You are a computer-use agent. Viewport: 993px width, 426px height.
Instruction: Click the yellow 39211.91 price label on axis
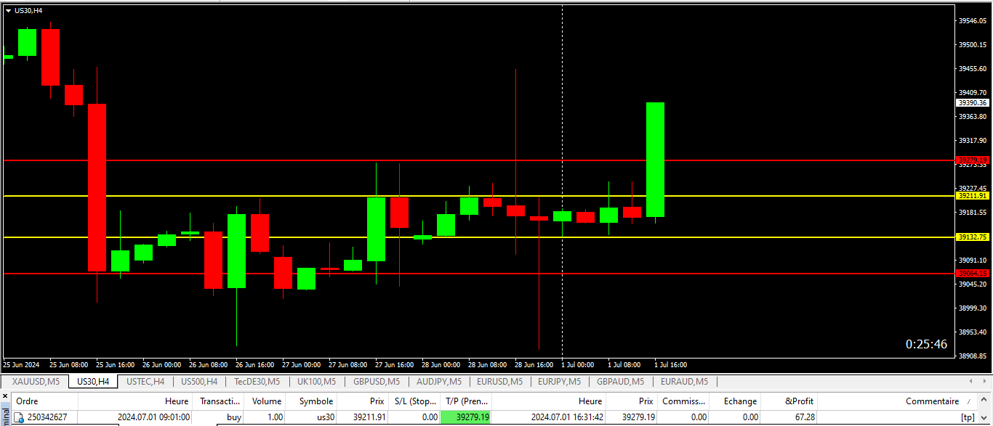click(973, 196)
